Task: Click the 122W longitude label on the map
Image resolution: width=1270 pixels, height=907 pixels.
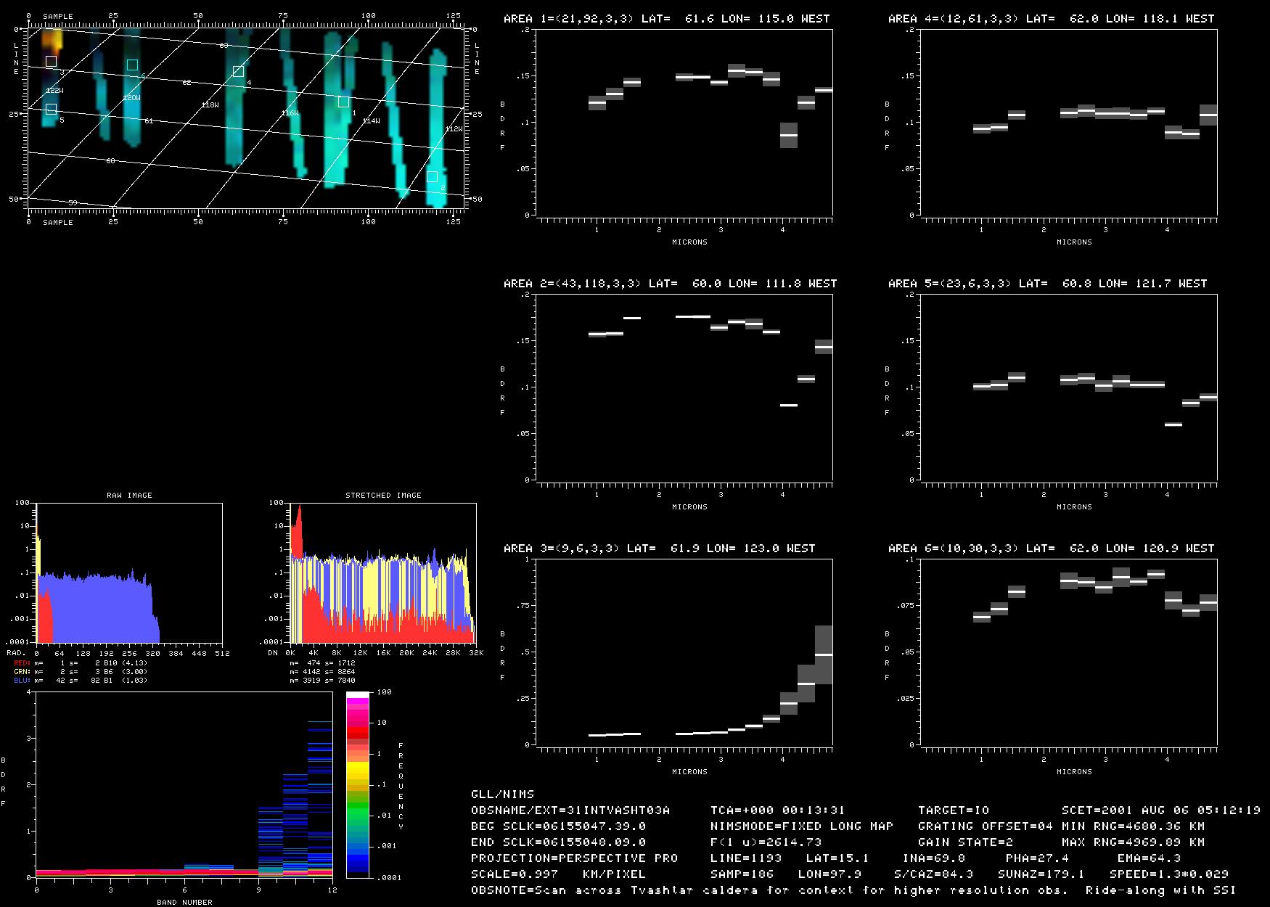Action: [54, 91]
